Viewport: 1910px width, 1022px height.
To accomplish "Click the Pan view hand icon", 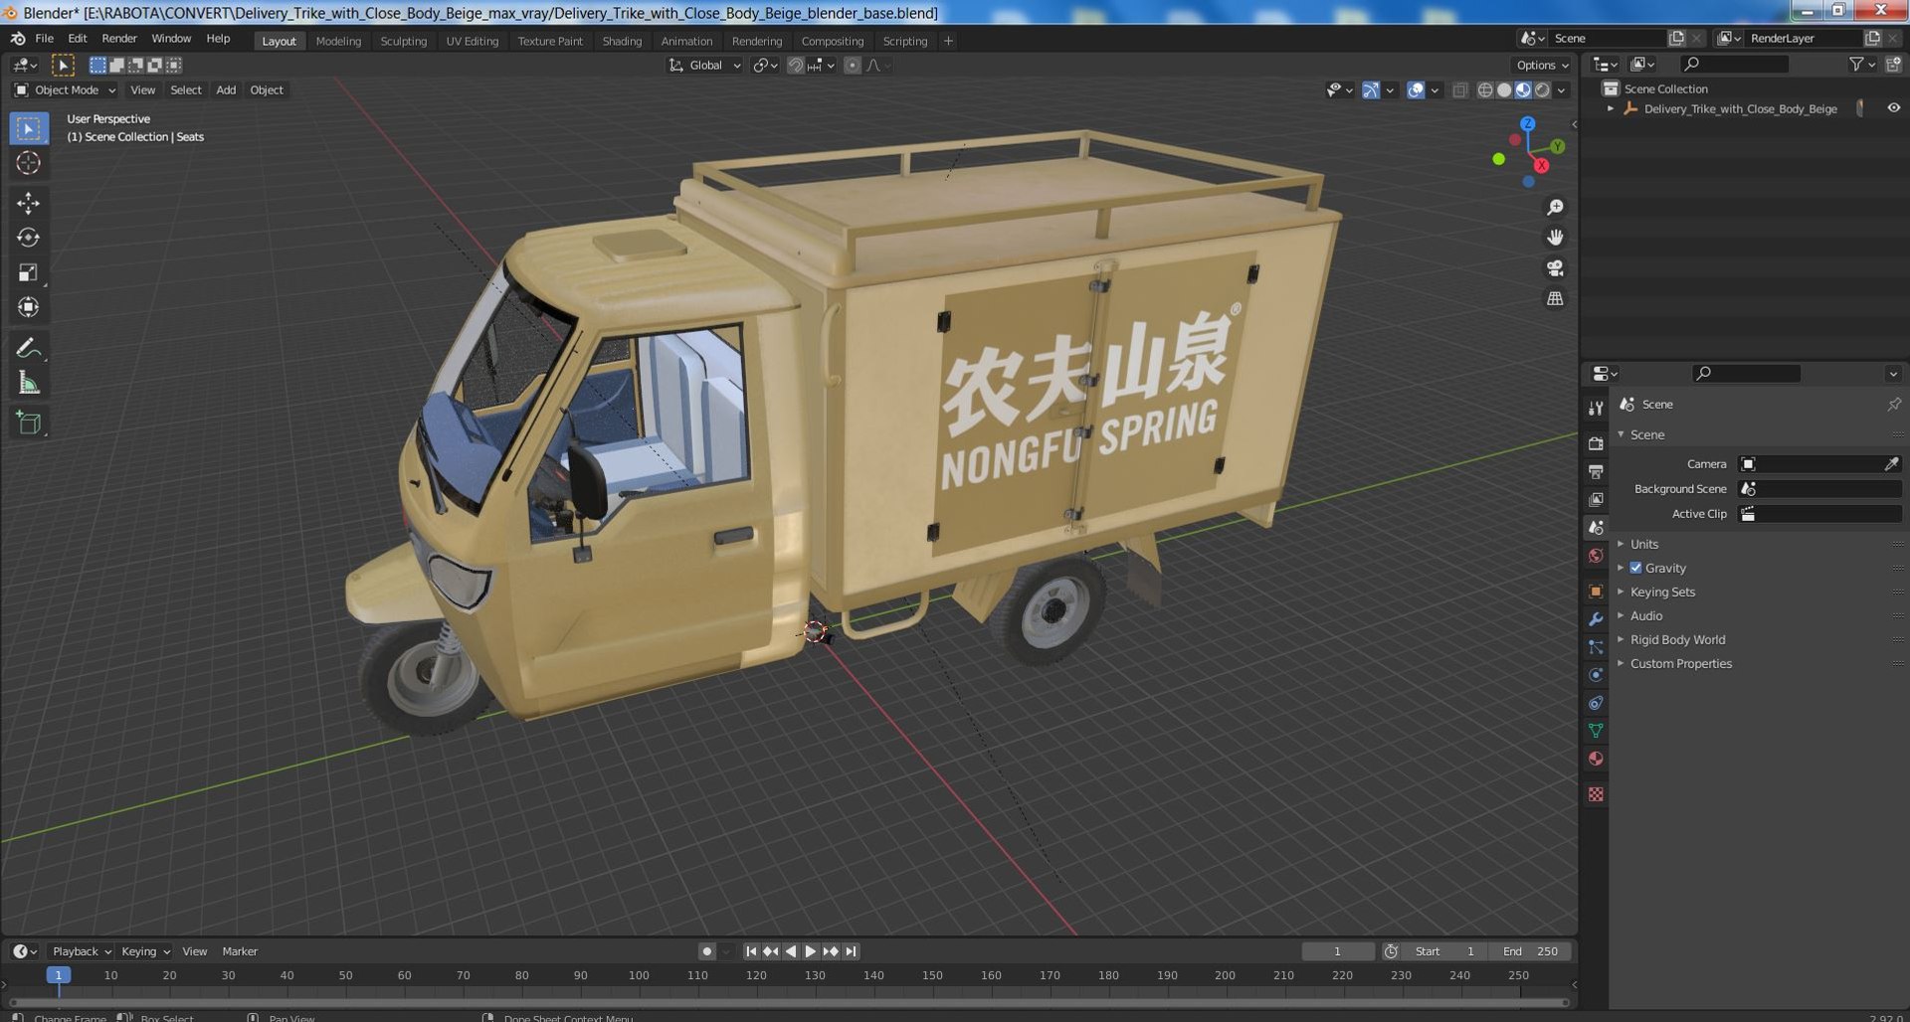I will click(1555, 238).
